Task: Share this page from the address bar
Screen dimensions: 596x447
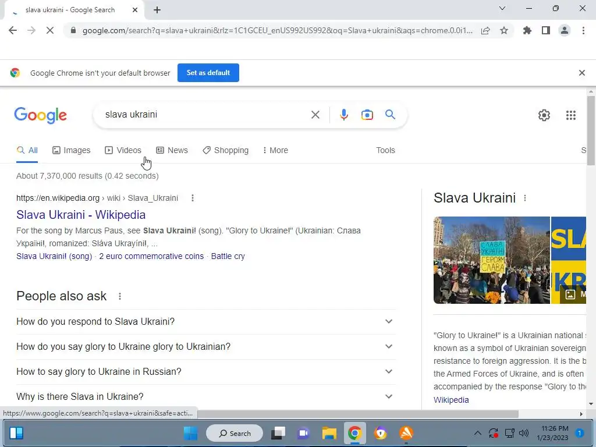Action: click(x=485, y=30)
